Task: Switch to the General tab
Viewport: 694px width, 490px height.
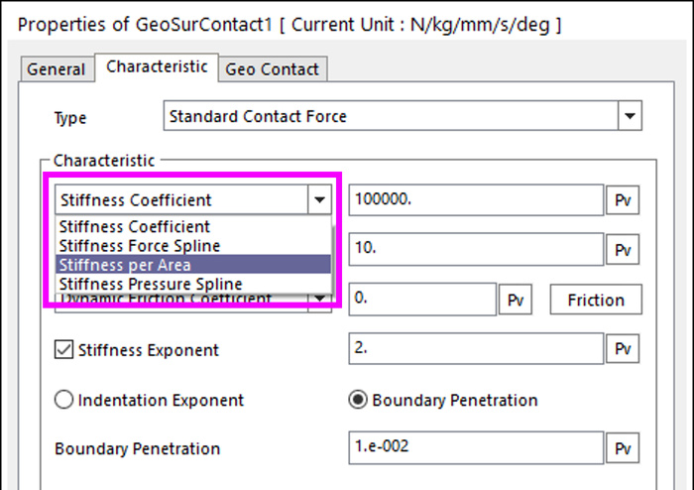Action: pos(56,69)
